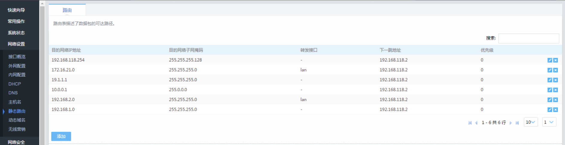
Task: Go to the previous page arrow
Action: 476,123
